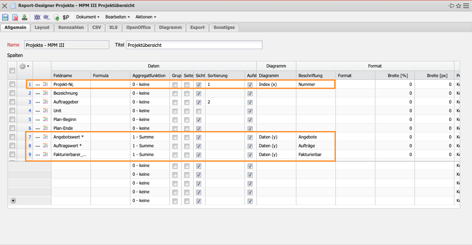Click row number link 7 for Angebotswert

pos(30,137)
